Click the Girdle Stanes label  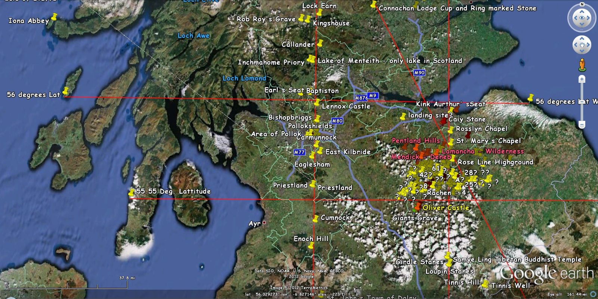(420, 262)
